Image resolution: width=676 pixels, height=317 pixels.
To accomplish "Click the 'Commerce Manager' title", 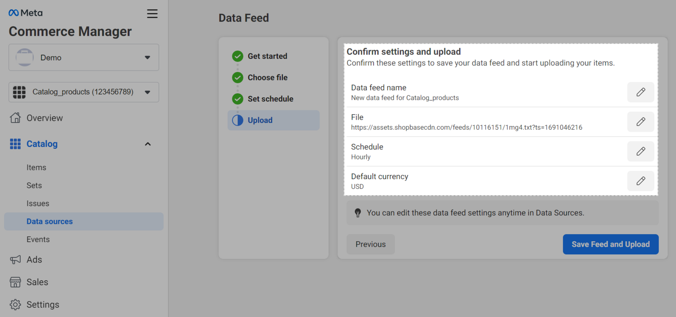I will (x=70, y=32).
